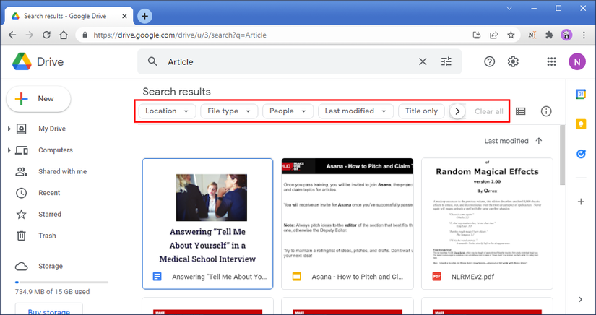Get add-ons with the plus icon
This screenshot has width=596, height=315.
(581, 202)
